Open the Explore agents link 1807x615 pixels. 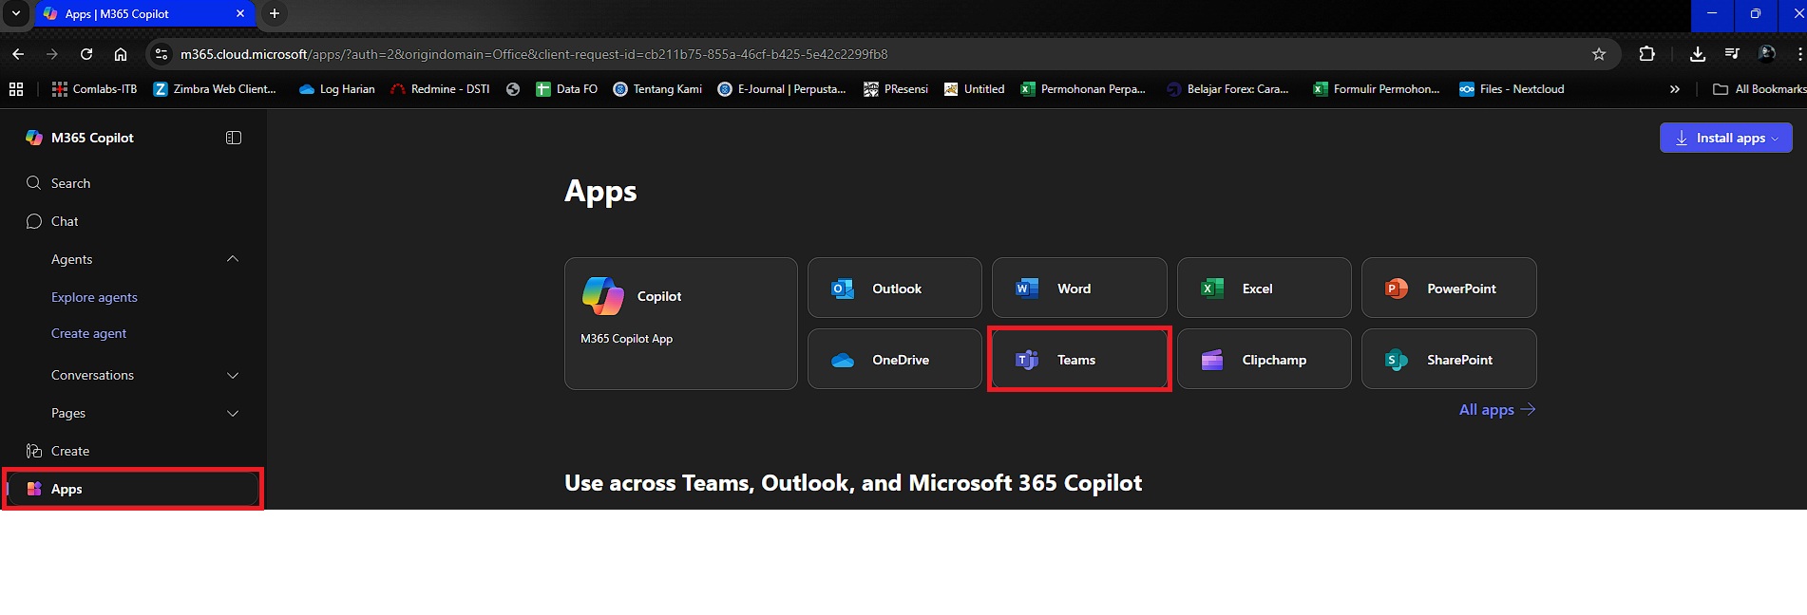94,297
